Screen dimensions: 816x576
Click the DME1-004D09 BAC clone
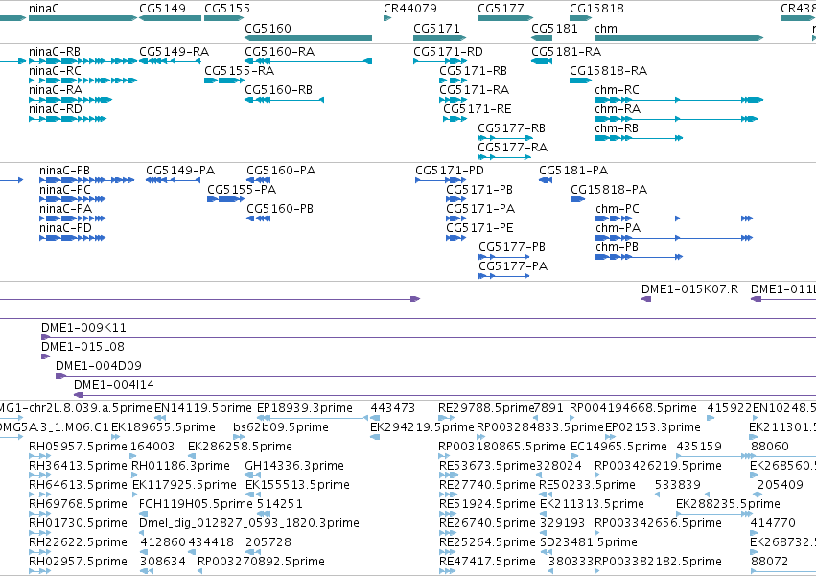coord(435,376)
